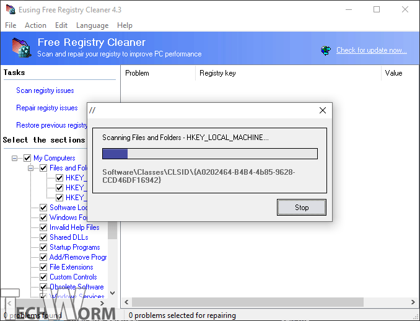Uncheck Invalid Help Files checkbox
This screenshot has height=321, width=420.
click(x=43, y=227)
